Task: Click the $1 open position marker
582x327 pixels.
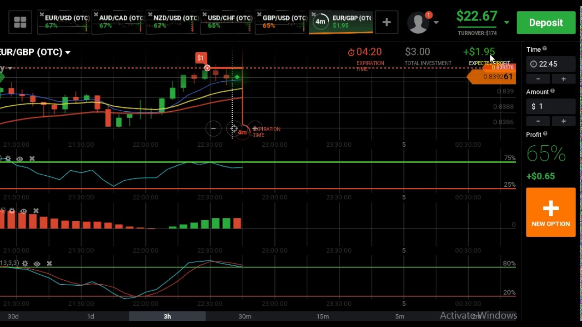Action: coord(201,58)
